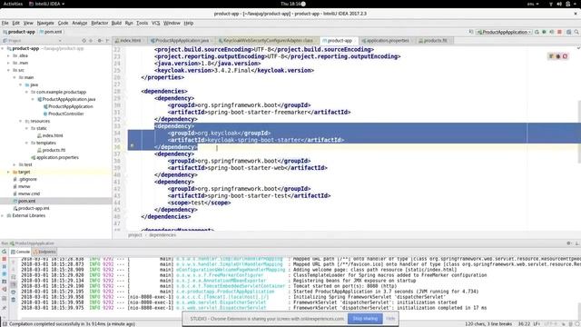This screenshot has height=327, width=581.
Task: Select application.properties in project tree
Action: [x=57, y=157]
